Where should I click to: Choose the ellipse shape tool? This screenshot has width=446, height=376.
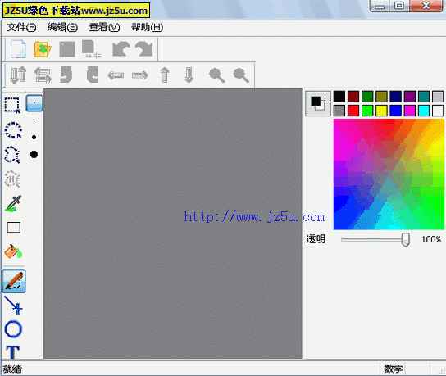[x=13, y=329]
